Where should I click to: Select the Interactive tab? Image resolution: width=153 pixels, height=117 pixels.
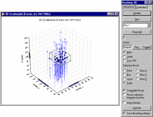pyautogui.click(x=129, y=7)
